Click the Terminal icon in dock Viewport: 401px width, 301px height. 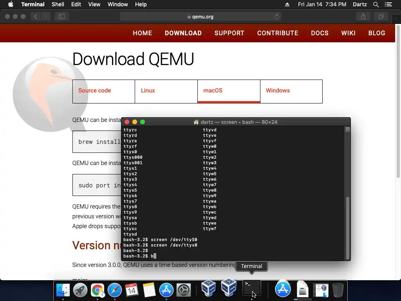(252, 288)
